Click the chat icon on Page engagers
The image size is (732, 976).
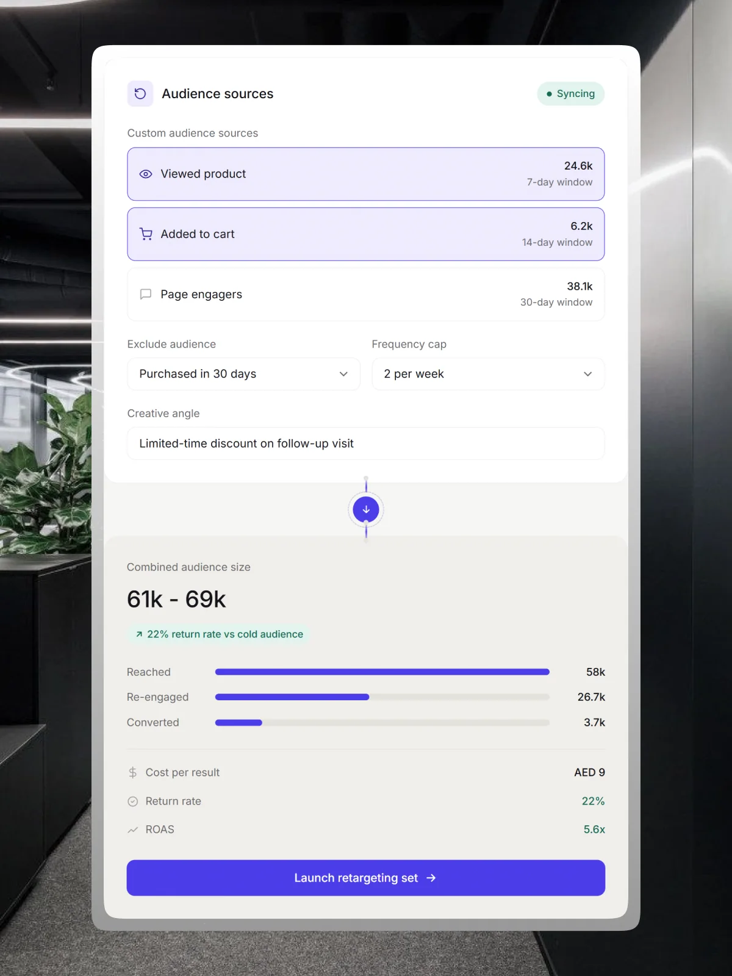tap(146, 294)
